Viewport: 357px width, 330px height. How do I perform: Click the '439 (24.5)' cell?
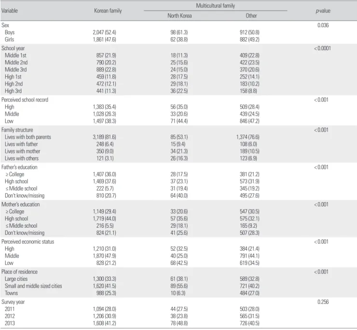tap(249, 114)
